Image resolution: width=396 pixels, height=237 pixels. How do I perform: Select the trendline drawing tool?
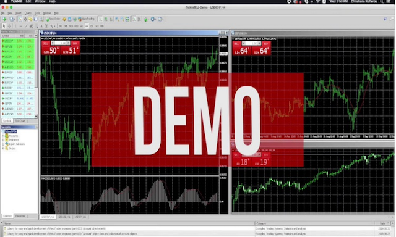tap(26, 26)
